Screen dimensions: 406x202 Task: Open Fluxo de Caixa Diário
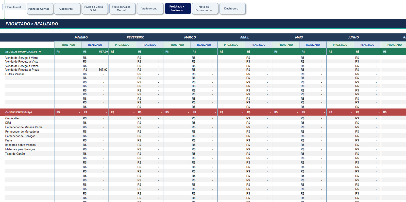pyautogui.click(x=95, y=9)
